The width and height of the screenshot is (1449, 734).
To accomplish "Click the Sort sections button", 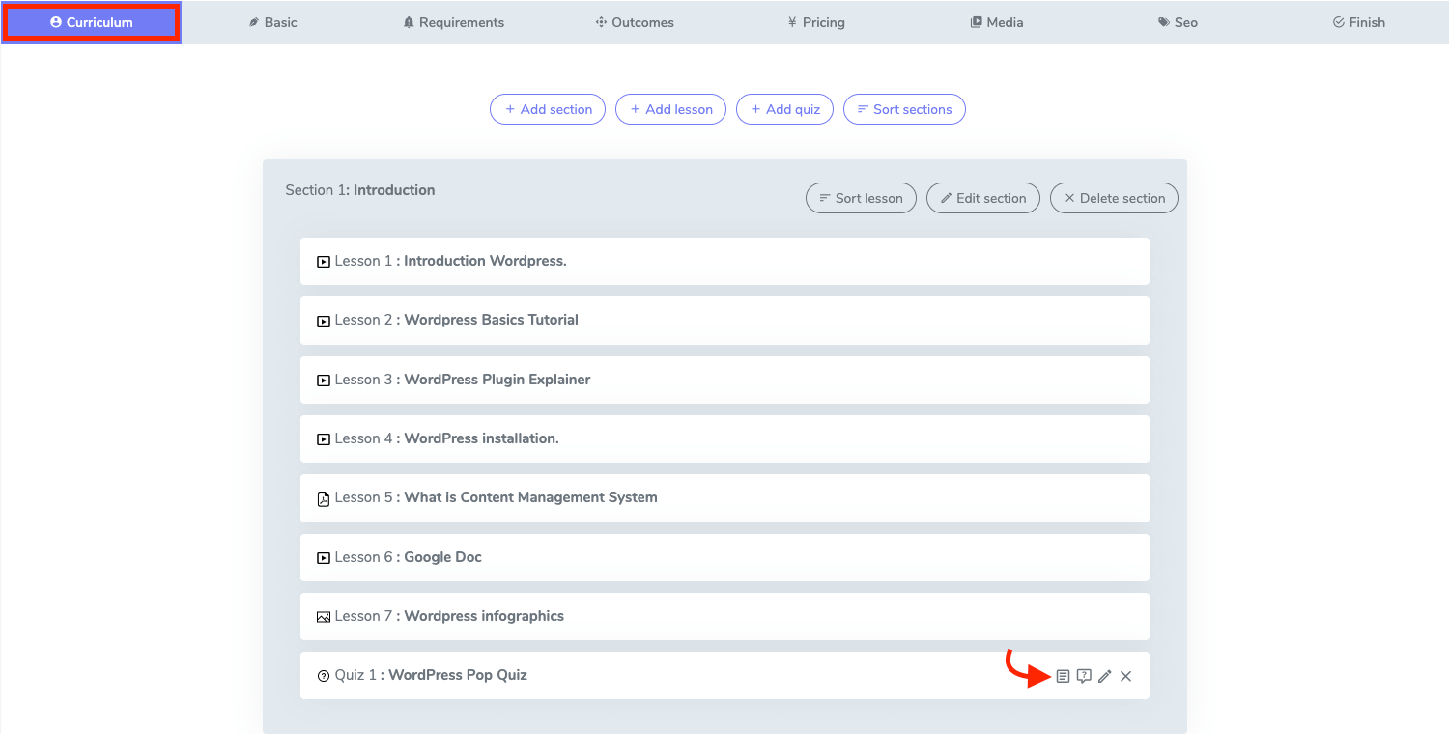I will point(904,109).
